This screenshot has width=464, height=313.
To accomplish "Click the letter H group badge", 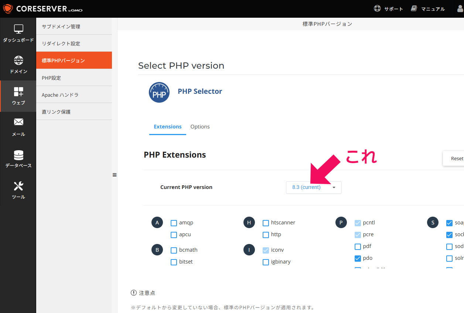I will coord(249,223).
